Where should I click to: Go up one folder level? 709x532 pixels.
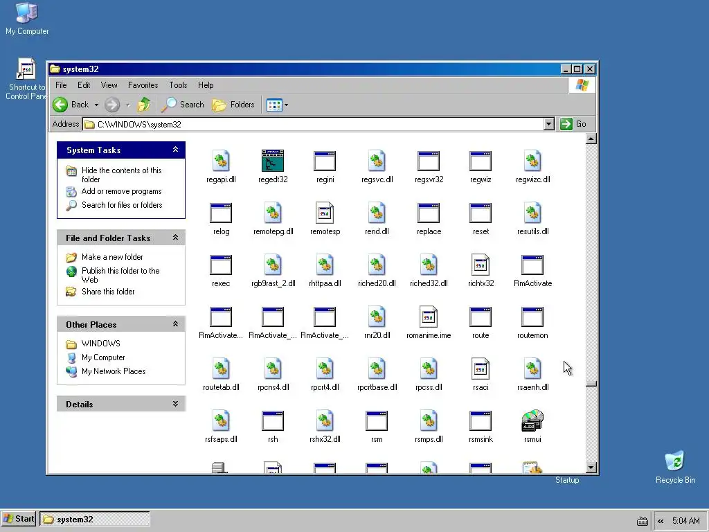[x=144, y=105]
